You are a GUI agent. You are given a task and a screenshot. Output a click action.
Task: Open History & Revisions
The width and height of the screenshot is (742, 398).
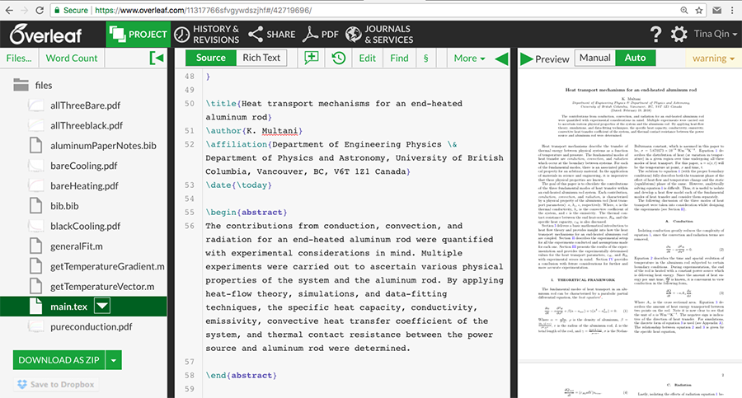pos(207,34)
